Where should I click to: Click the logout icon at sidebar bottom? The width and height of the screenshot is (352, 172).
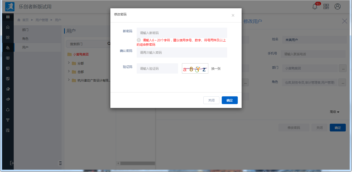point(11,163)
